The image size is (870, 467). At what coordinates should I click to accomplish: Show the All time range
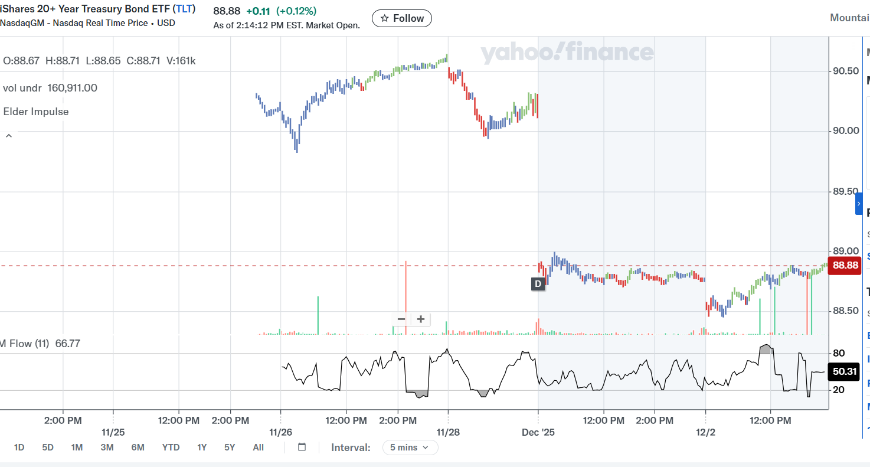point(258,448)
